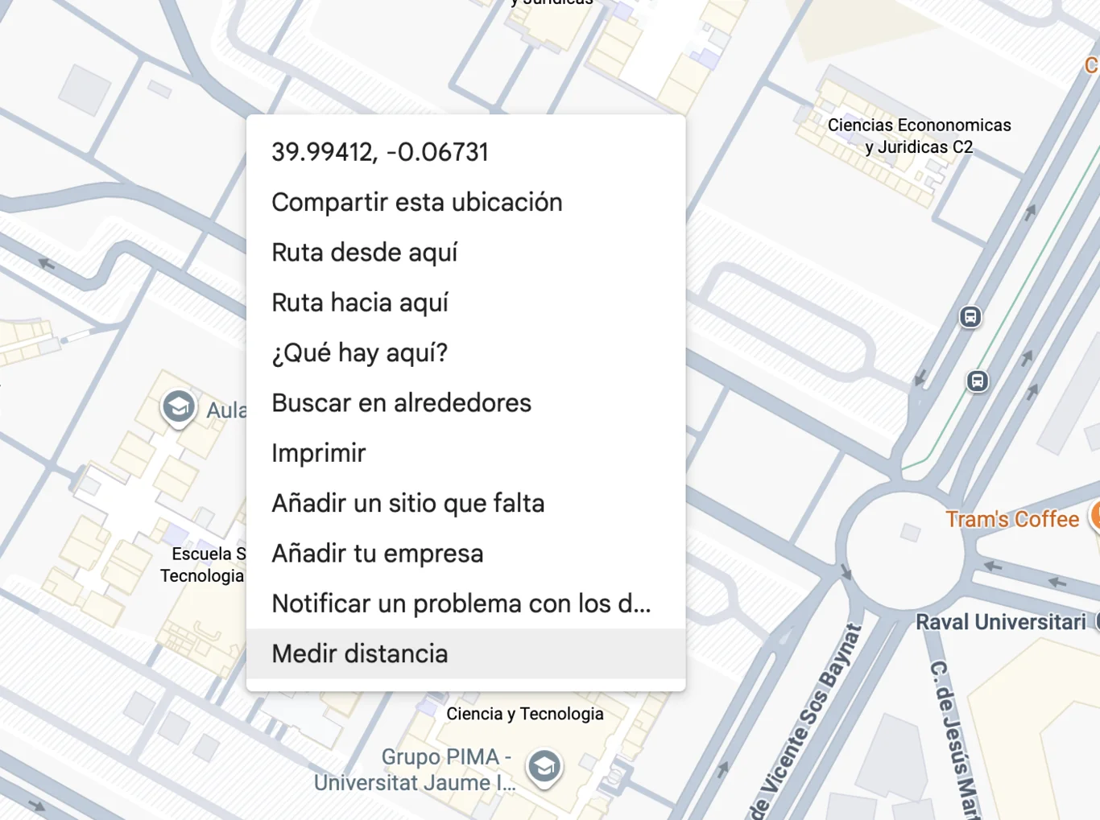Select "Ruta hacia aquí" in the menu

click(x=360, y=302)
